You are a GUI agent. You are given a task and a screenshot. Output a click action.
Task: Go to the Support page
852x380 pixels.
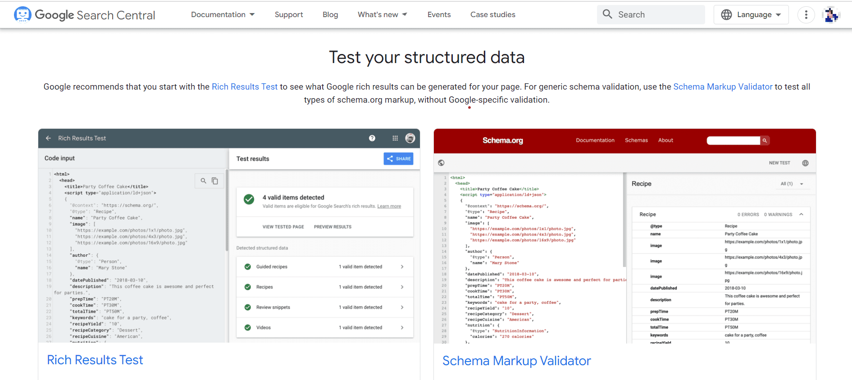click(289, 15)
